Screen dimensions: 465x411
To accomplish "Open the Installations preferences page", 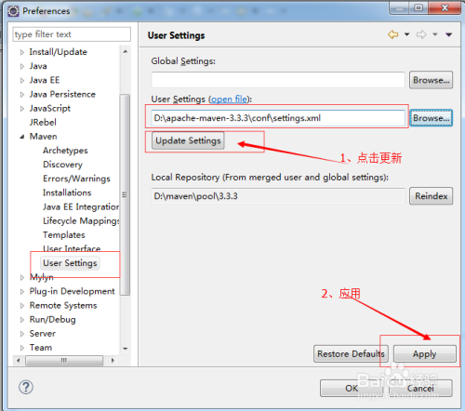I will click(x=67, y=192).
